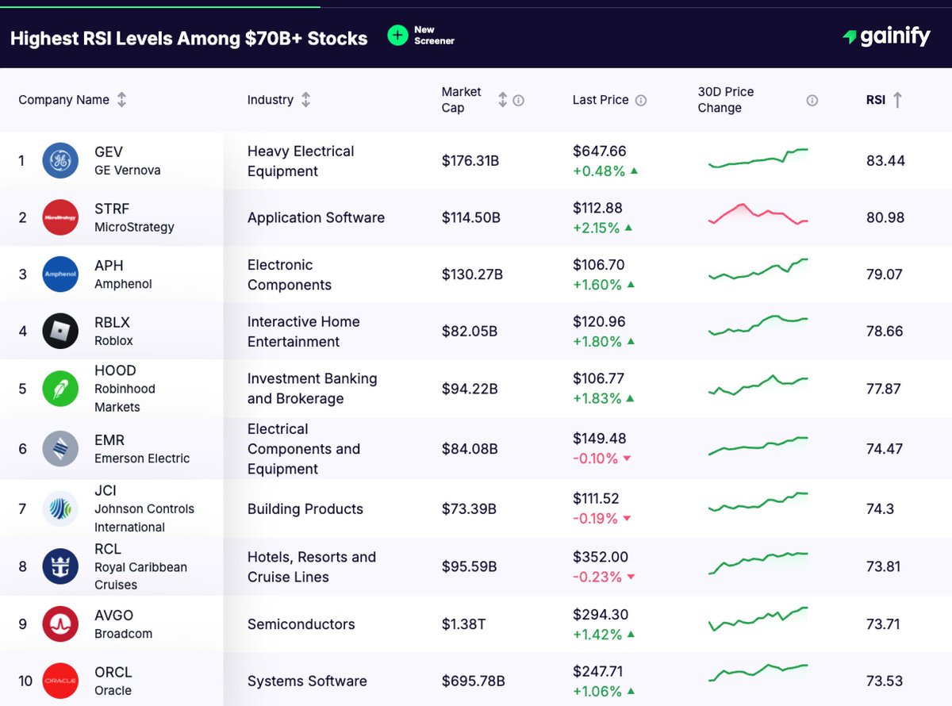
Task: Click the Johnson Controls logo
Action: tap(60, 509)
